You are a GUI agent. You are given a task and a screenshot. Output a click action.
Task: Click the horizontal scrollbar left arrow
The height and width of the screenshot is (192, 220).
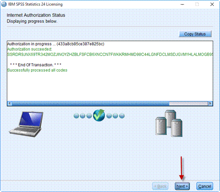9,104
